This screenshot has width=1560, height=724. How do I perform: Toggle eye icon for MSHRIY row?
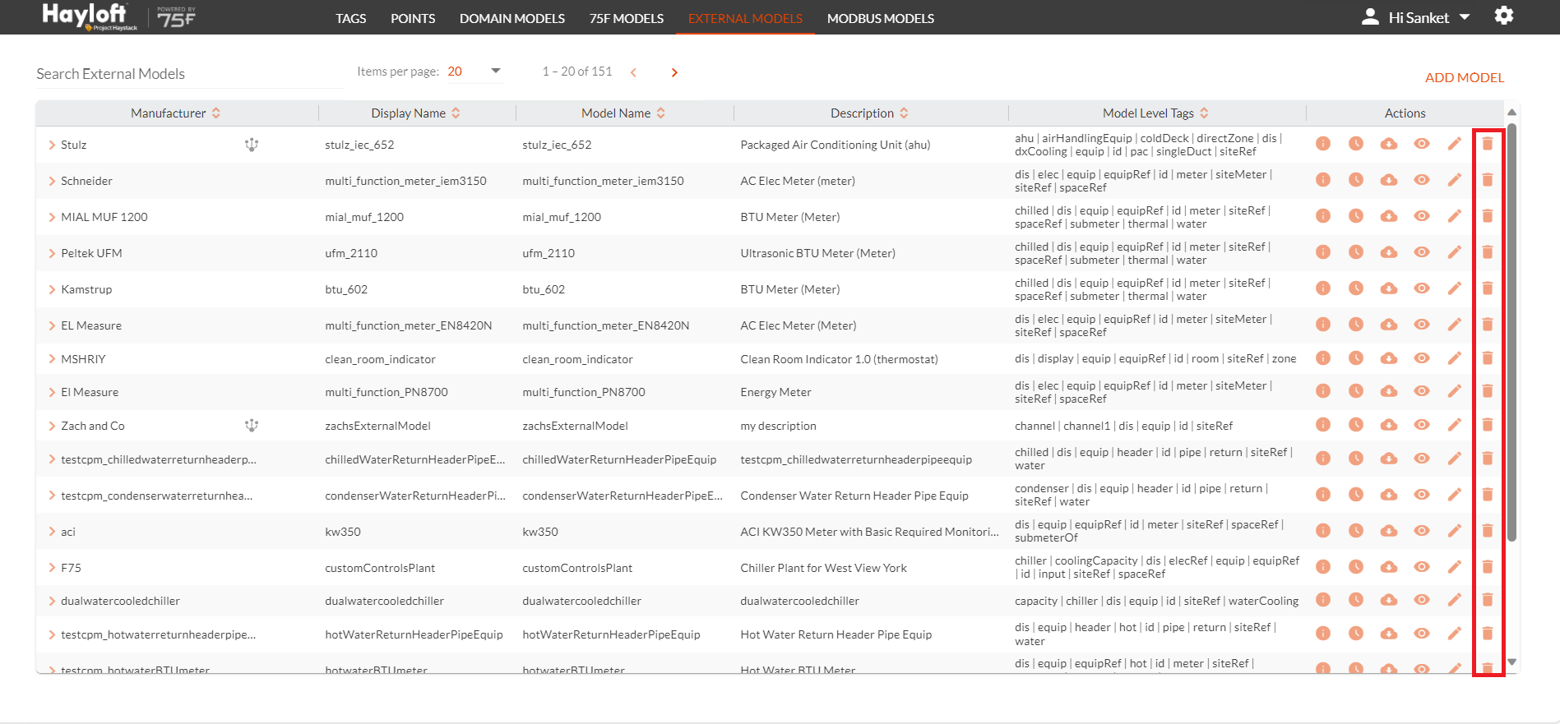pos(1422,358)
